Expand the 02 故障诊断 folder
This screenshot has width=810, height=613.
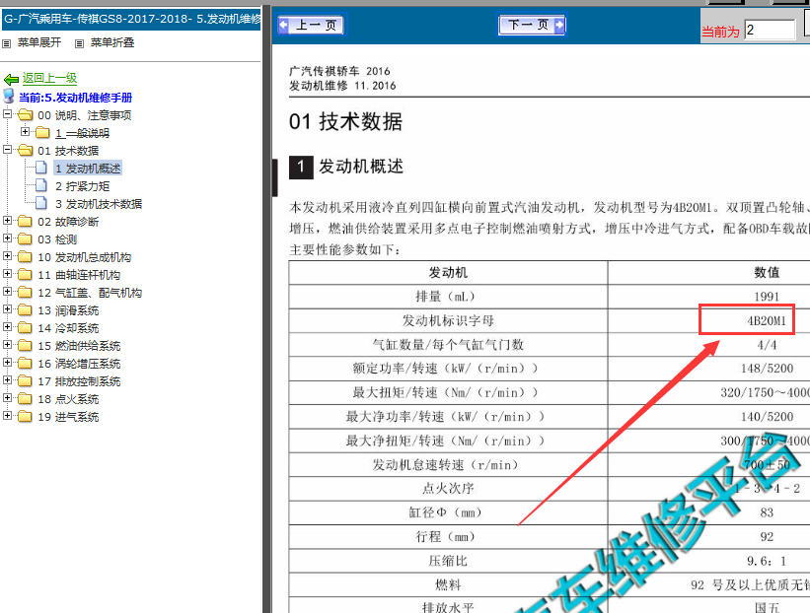[x=7, y=221]
